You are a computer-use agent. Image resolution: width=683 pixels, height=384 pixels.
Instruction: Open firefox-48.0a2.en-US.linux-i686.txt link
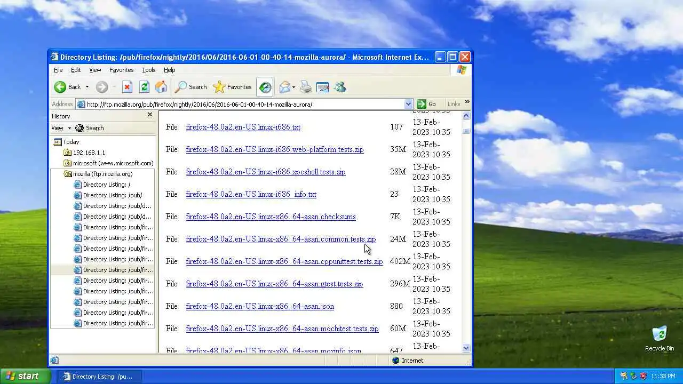[243, 127]
